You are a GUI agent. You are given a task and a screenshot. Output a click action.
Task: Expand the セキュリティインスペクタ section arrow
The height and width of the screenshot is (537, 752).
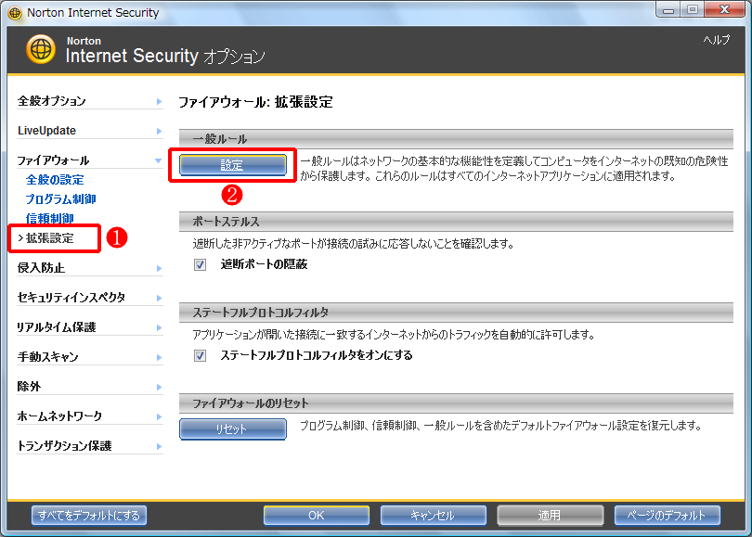coord(159,298)
